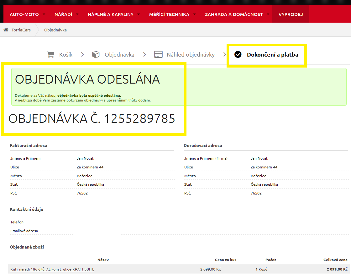Click billing Česká republika value
This screenshot has width=351, height=274.
(90, 184)
